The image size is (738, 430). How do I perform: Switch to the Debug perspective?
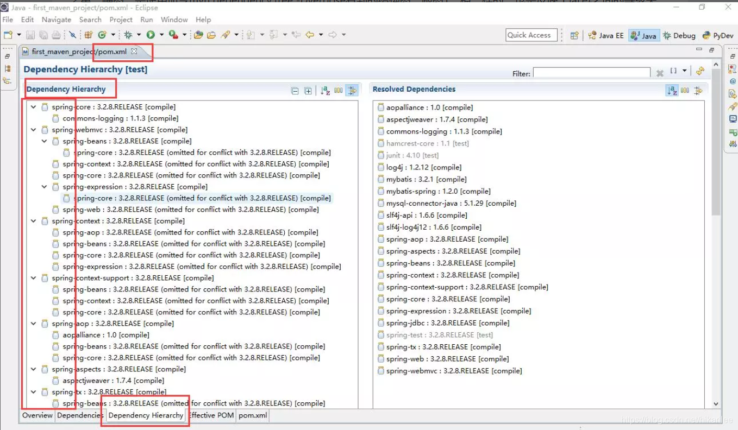pyautogui.click(x=679, y=35)
